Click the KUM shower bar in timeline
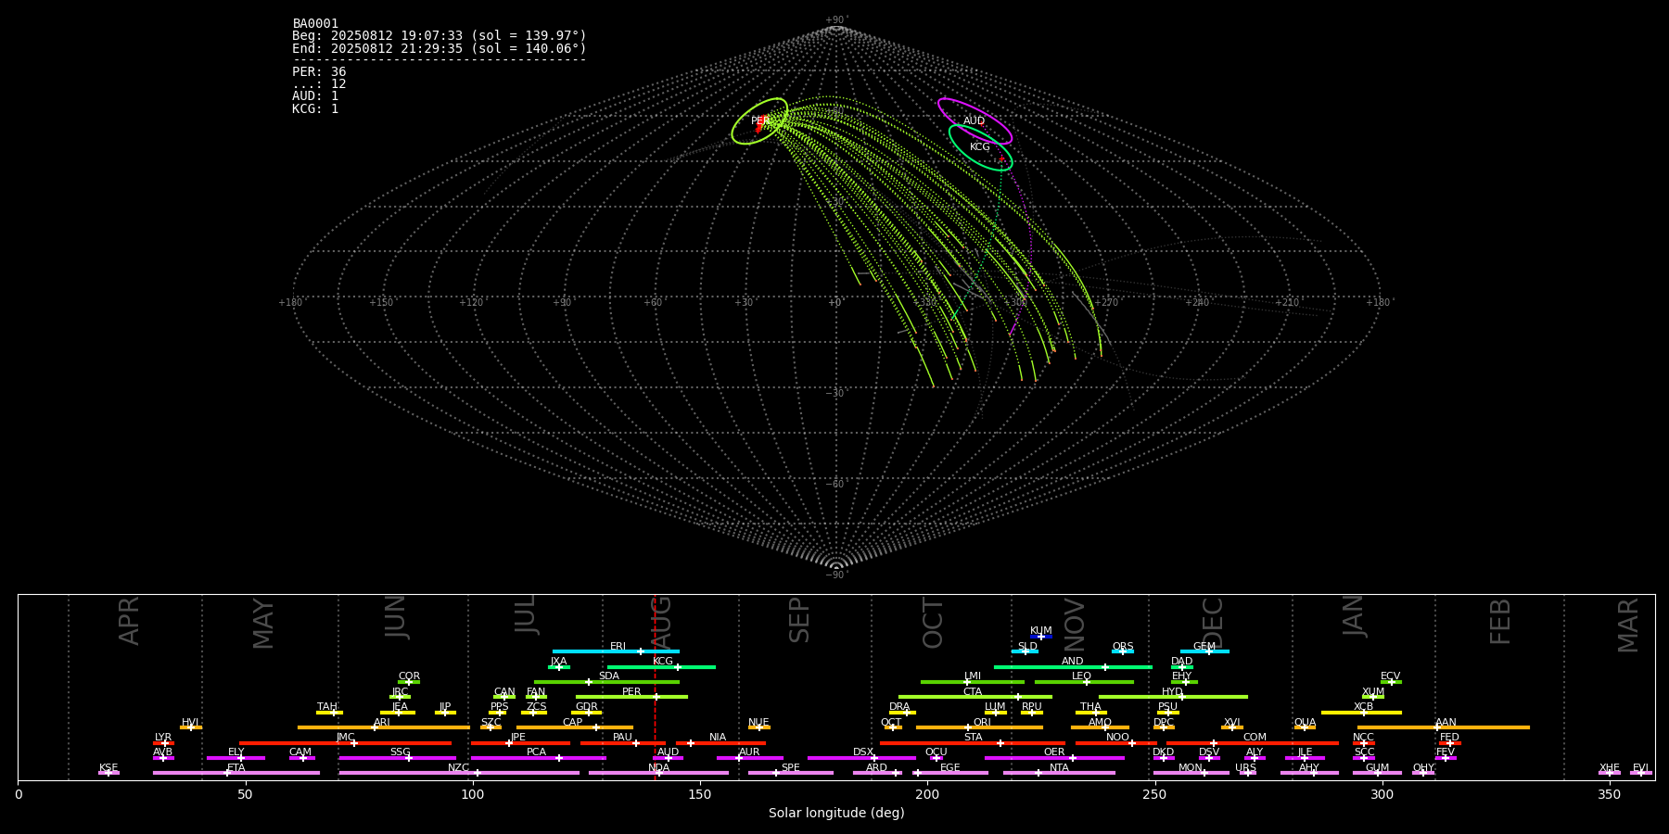The height and width of the screenshot is (834, 1669). click(x=1041, y=637)
